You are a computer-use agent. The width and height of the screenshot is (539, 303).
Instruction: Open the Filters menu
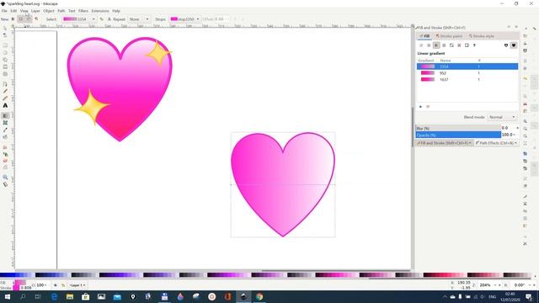click(x=83, y=11)
